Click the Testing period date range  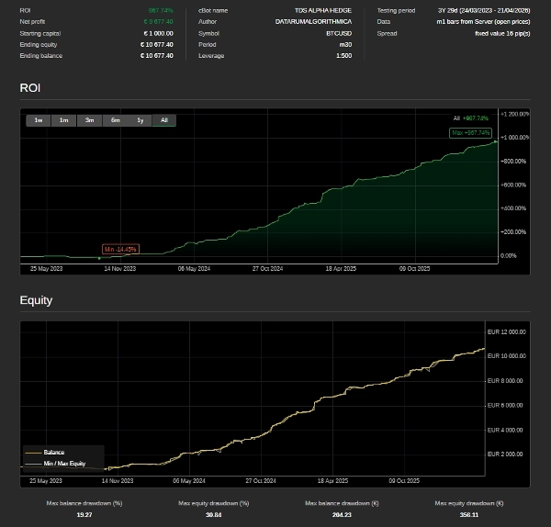(484, 10)
